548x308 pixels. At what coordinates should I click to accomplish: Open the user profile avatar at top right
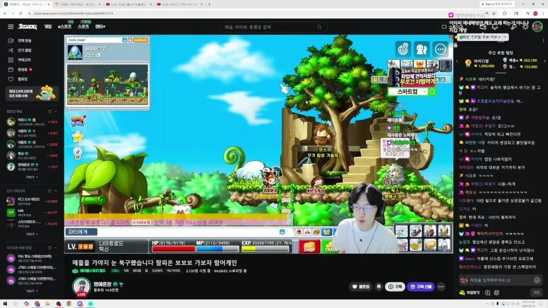point(537,27)
